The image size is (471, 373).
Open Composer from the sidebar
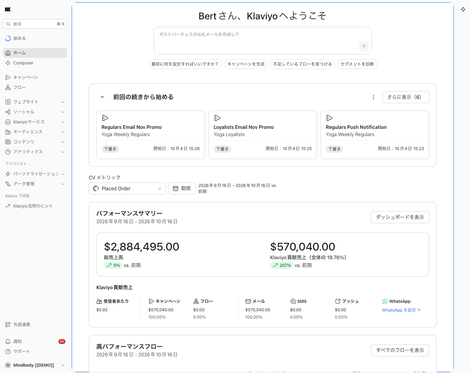pyautogui.click(x=35, y=63)
